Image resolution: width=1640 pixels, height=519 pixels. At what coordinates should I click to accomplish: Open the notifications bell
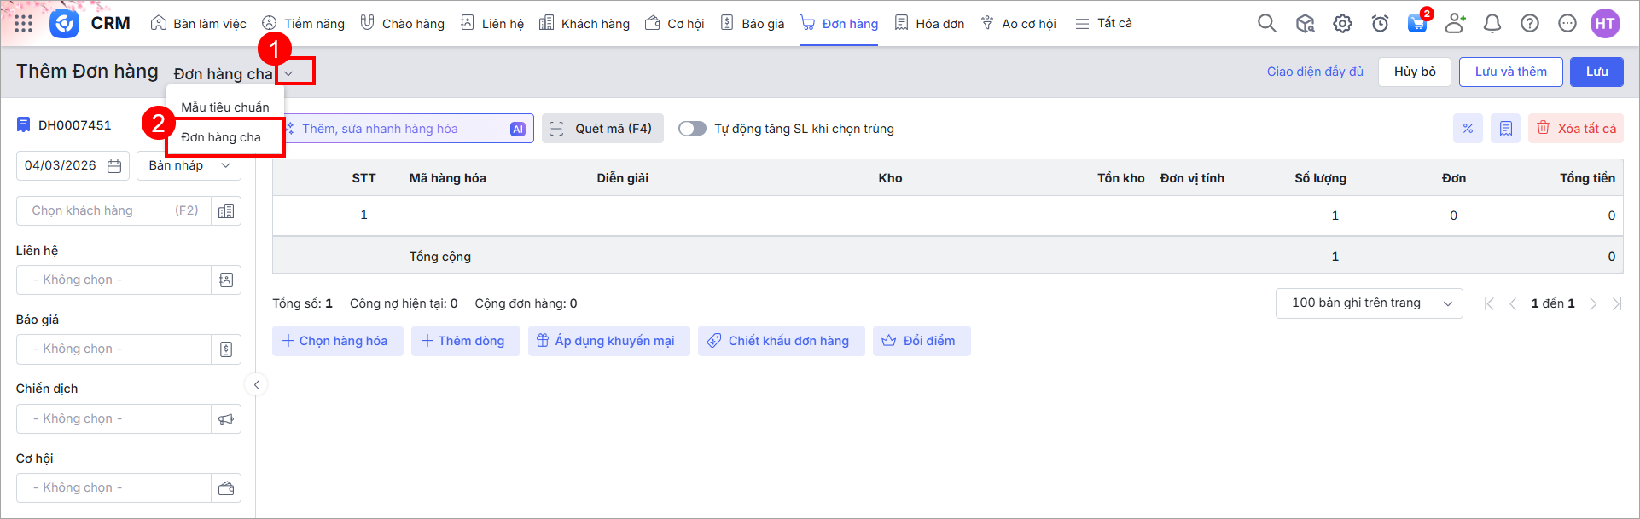(x=1492, y=24)
